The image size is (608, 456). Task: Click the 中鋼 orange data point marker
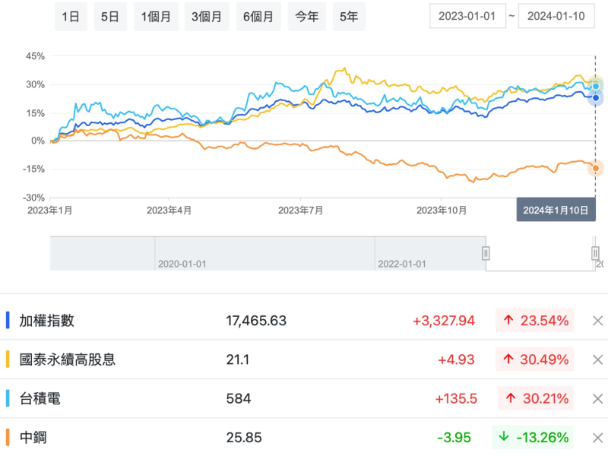[597, 168]
